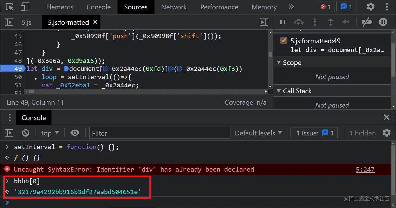Click inline breakpoint marker before _0x2a44ec(0xfd)
Viewport: 396px width, 208px height.
coord(105,69)
